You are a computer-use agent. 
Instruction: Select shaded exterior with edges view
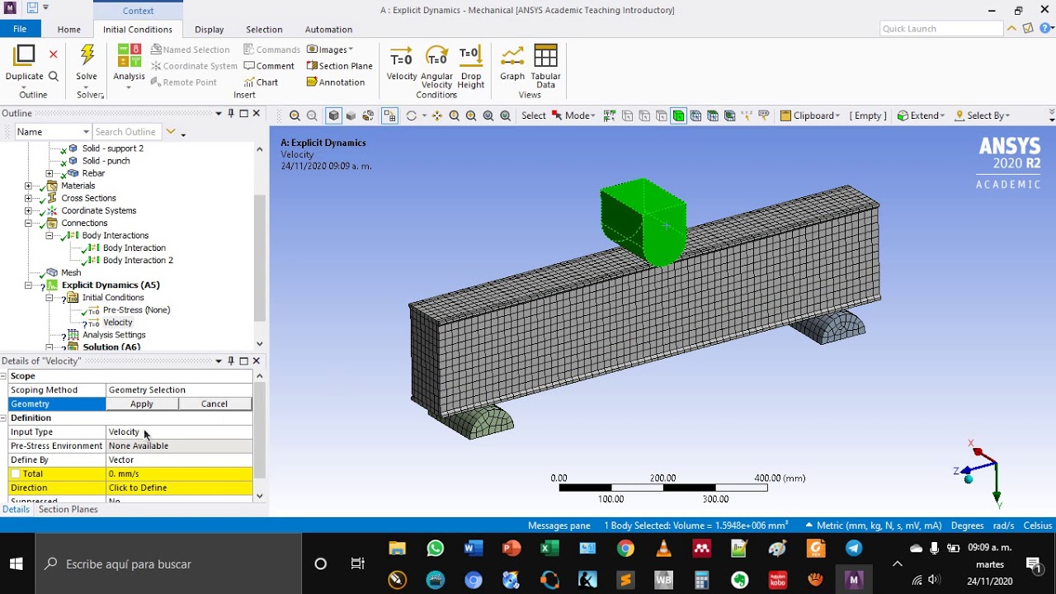(x=333, y=115)
